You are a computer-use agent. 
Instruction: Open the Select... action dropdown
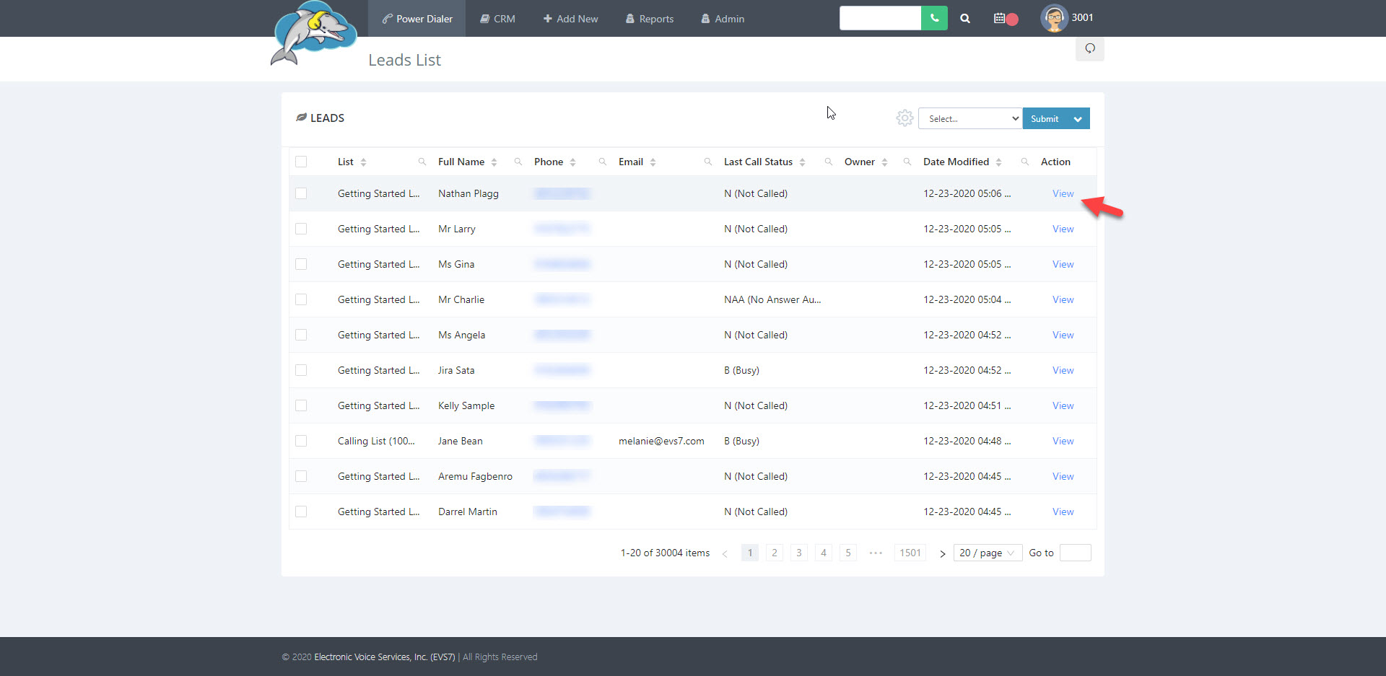tap(970, 118)
